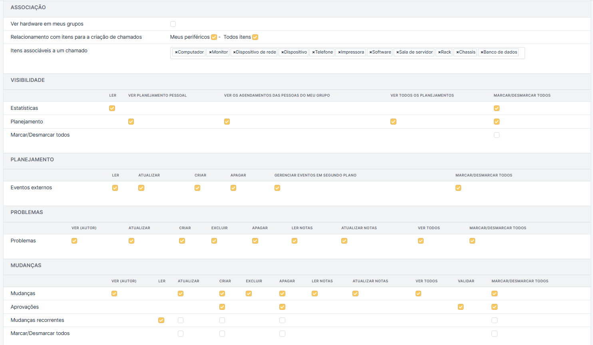Focus the Itens associáveis a um chamado field
Viewport: 593px width, 345px height.
pyautogui.click(x=347, y=53)
